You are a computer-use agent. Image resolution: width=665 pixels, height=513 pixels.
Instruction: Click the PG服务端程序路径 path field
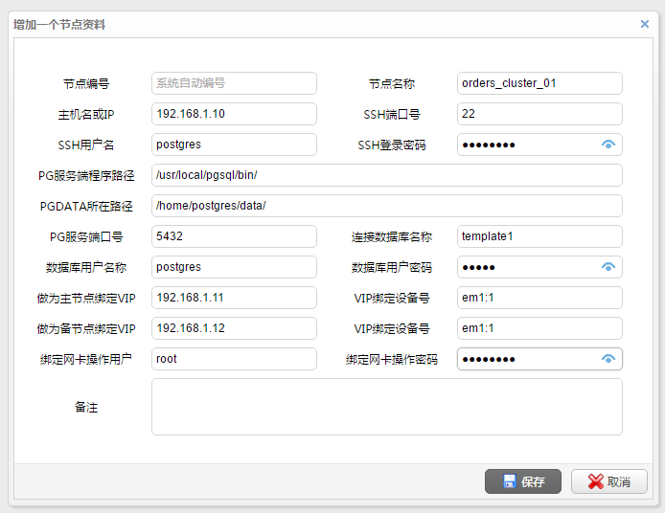[x=386, y=175]
